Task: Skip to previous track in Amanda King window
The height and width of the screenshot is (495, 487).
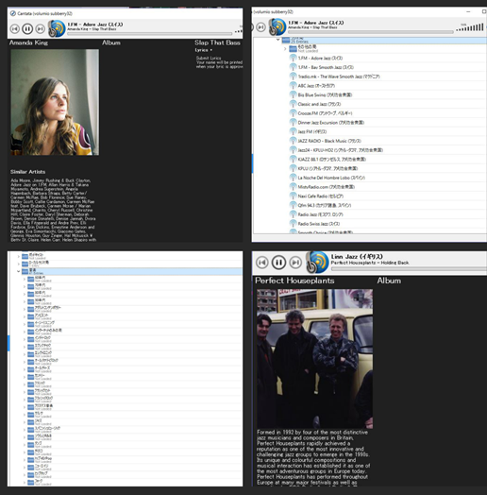Action: click(x=15, y=28)
